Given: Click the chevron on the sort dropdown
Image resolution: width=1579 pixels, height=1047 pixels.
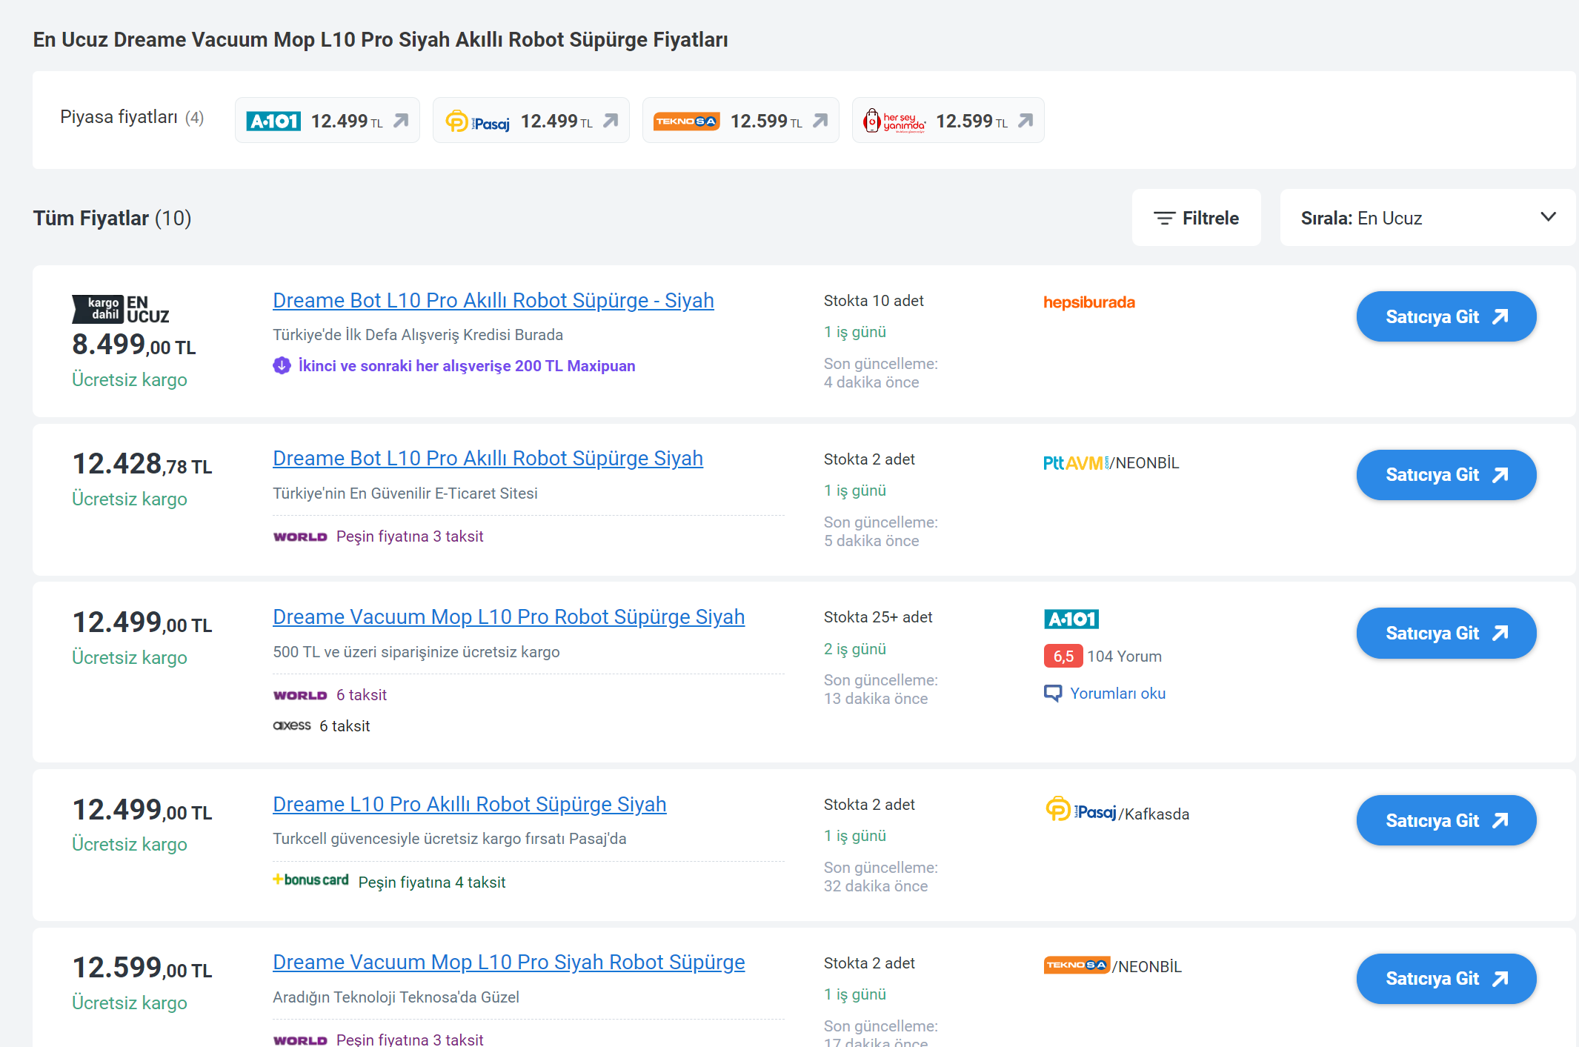Looking at the screenshot, I should point(1548,217).
